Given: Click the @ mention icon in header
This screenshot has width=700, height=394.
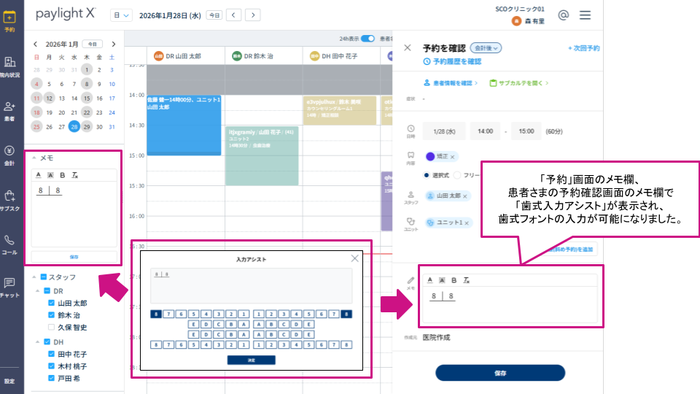Looking at the screenshot, I should 564,15.
